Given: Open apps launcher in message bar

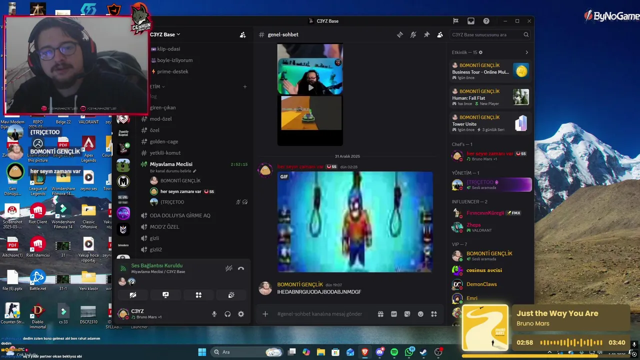Looking at the screenshot, I should (434, 314).
